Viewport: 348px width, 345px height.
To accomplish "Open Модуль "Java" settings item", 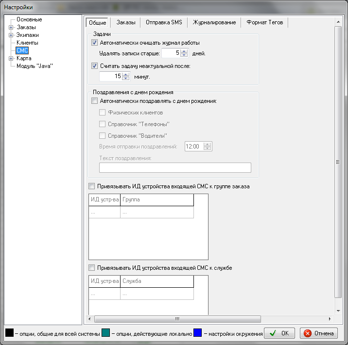I will (34, 66).
